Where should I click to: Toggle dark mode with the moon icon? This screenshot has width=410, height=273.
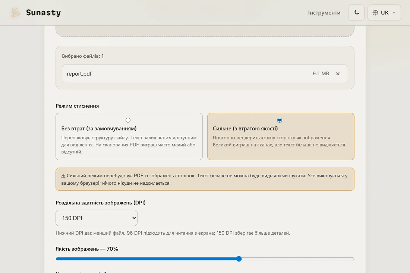pos(356,13)
